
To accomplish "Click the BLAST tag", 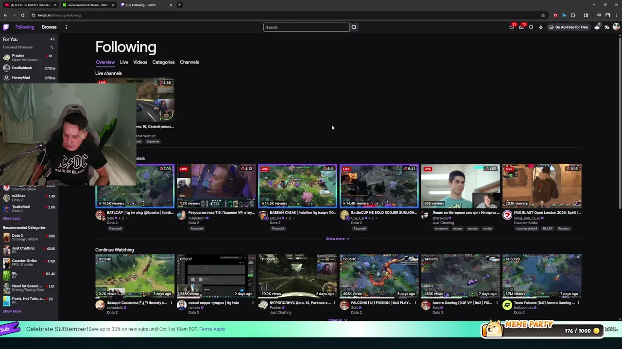I will (x=548, y=228).
